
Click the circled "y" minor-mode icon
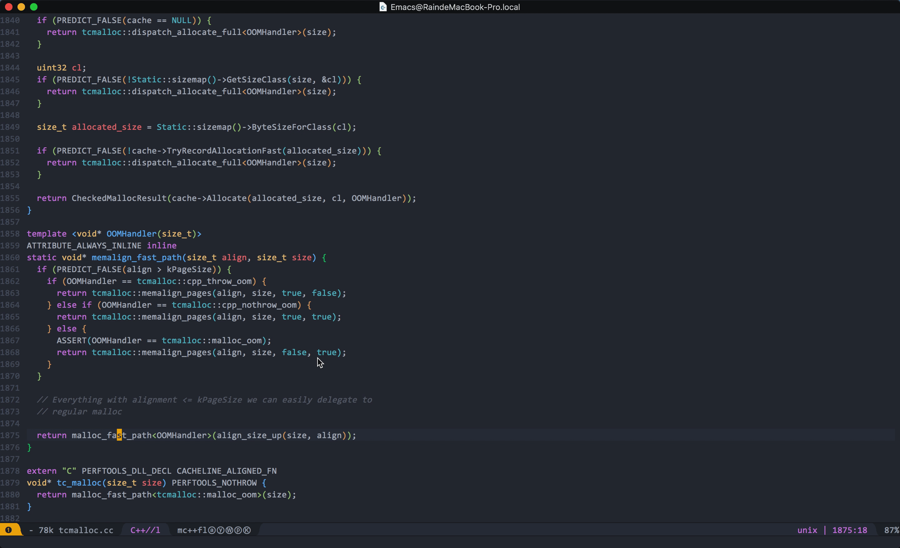[221, 530]
